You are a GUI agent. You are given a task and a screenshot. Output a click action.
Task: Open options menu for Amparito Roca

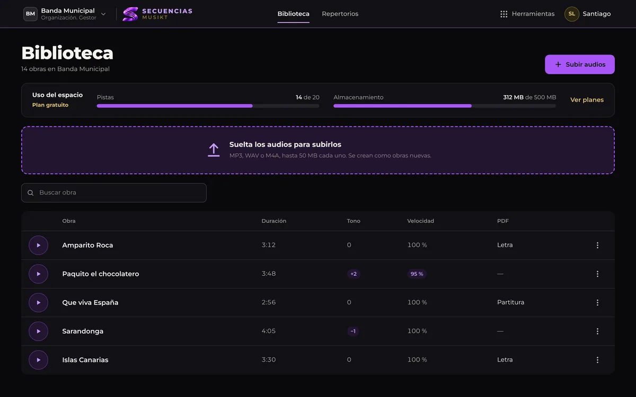[x=597, y=245]
